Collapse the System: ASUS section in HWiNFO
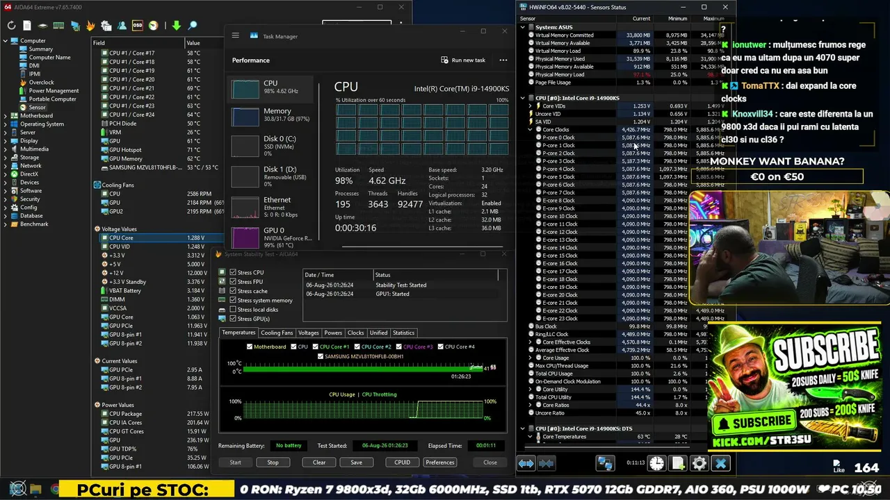890x500 pixels. click(x=523, y=27)
